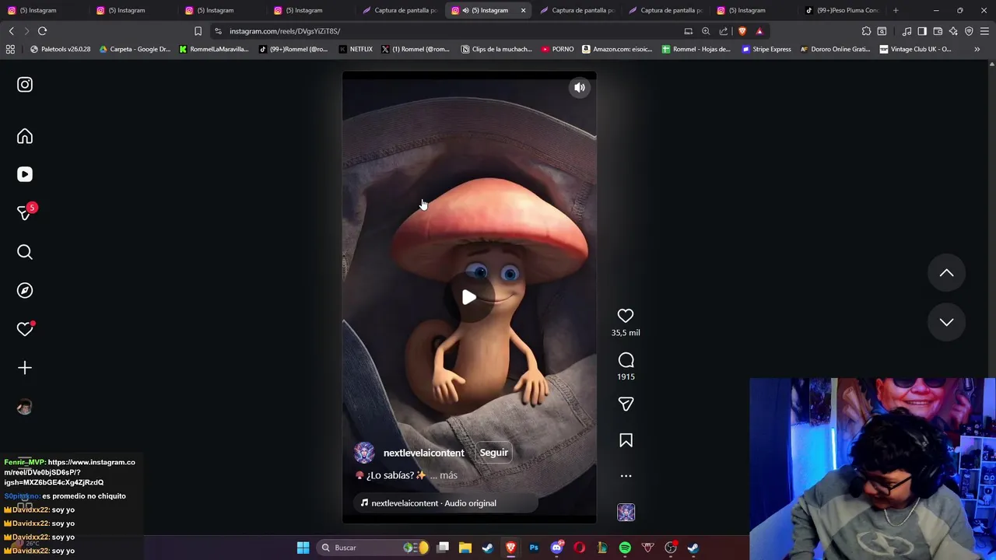Open Paletools v26.0.28 bookmark
Screen dimensions: 996x560
click(60, 49)
